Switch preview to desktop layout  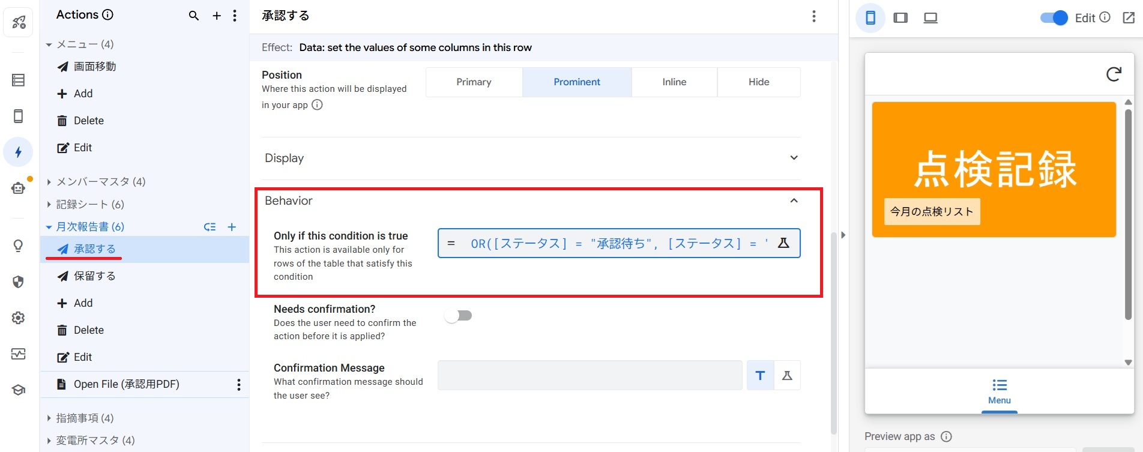[x=930, y=18]
